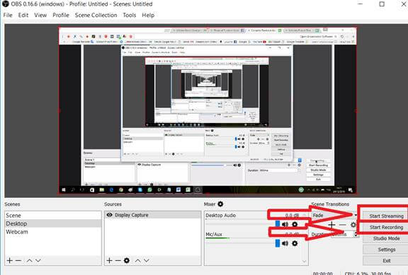Add a new scene with plus icon

10,260
